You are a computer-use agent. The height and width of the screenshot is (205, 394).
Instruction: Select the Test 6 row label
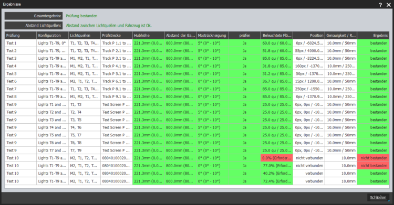tap(20, 81)
